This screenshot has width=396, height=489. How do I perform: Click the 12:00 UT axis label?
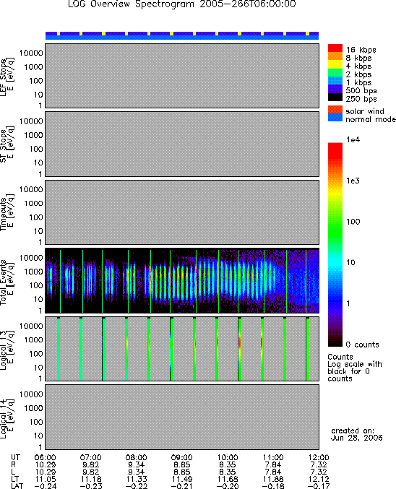319,457
